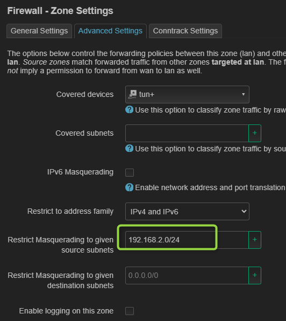Click the 0.0.0.0/0 destination subnets field
The width and height of the screenshot is (286, 321).
click(x=187, y=275)
